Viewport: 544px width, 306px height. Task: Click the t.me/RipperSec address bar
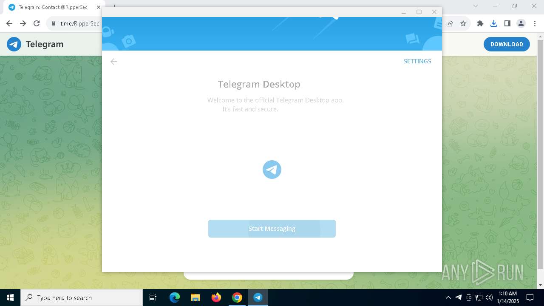pyautogui.click(x=80, y=23)
